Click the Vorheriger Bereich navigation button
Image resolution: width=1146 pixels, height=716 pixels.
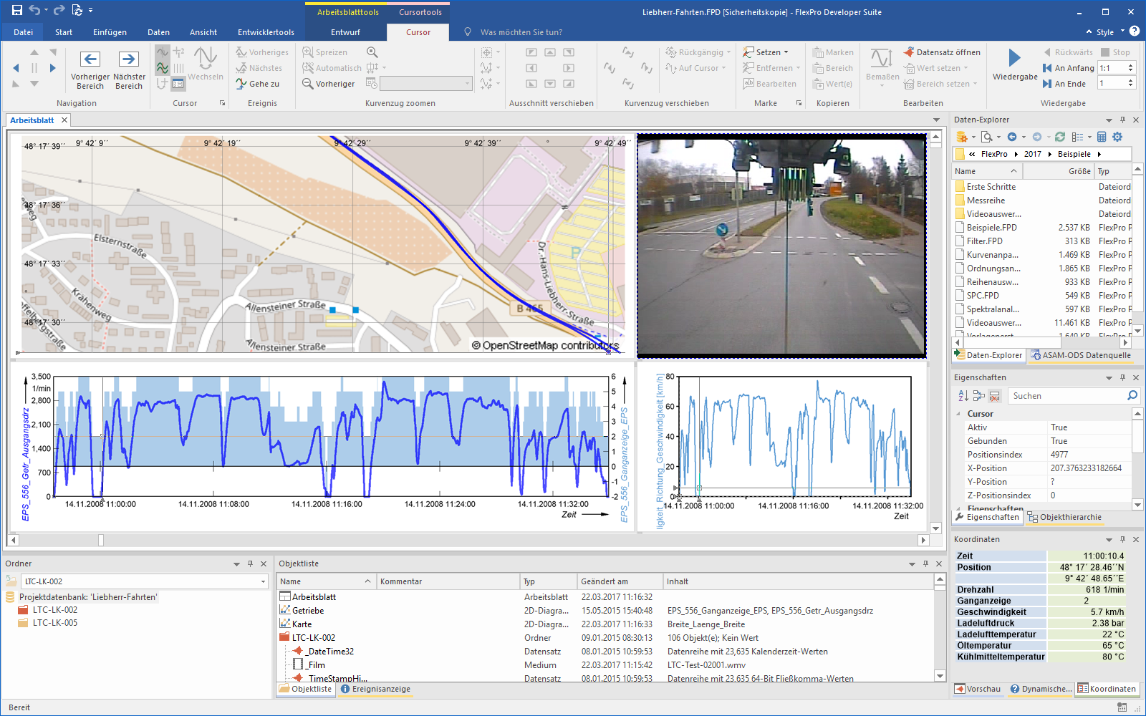coord(90,69)
